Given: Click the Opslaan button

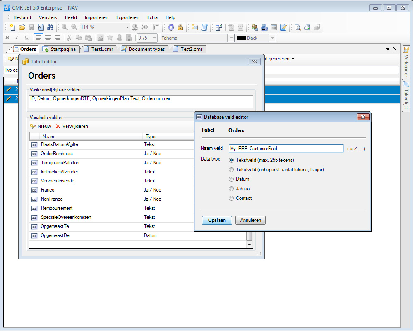Looking at the screenshot, I should tap(217, 220).
